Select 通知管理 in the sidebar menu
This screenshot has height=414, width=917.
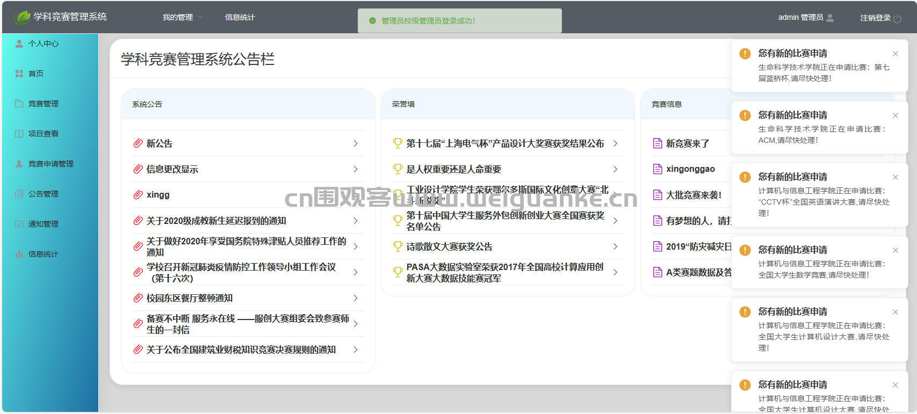[x=50, y=224]
